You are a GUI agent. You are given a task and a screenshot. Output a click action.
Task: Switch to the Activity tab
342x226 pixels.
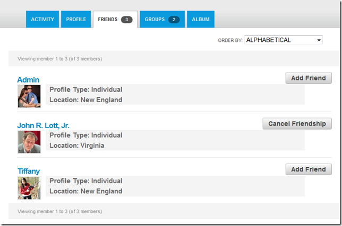[x=42, y=20]
